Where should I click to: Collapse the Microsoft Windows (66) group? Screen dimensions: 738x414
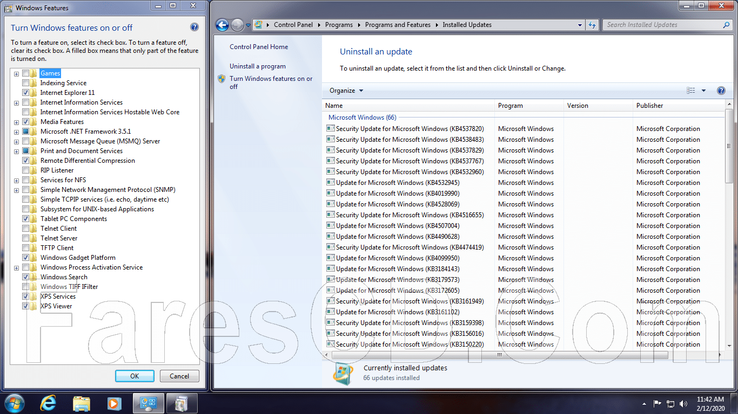[363, 118]
